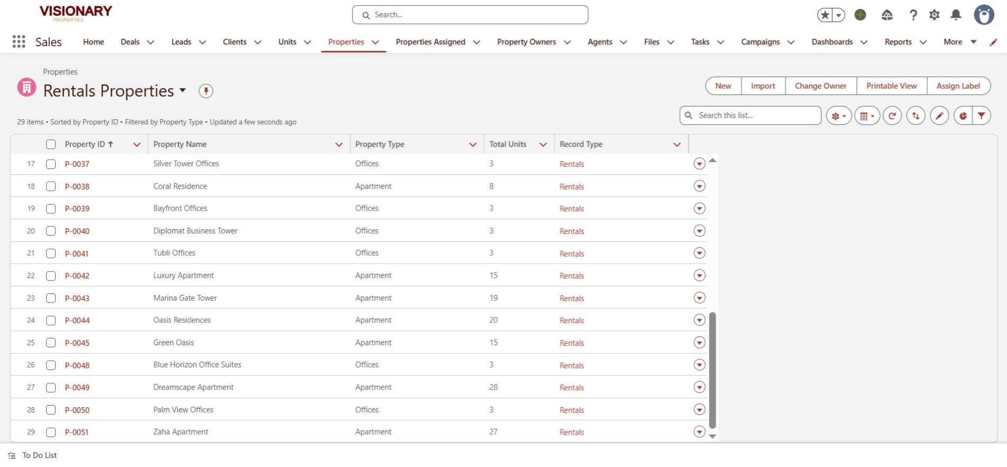Click the Help question mark icon

913,15
